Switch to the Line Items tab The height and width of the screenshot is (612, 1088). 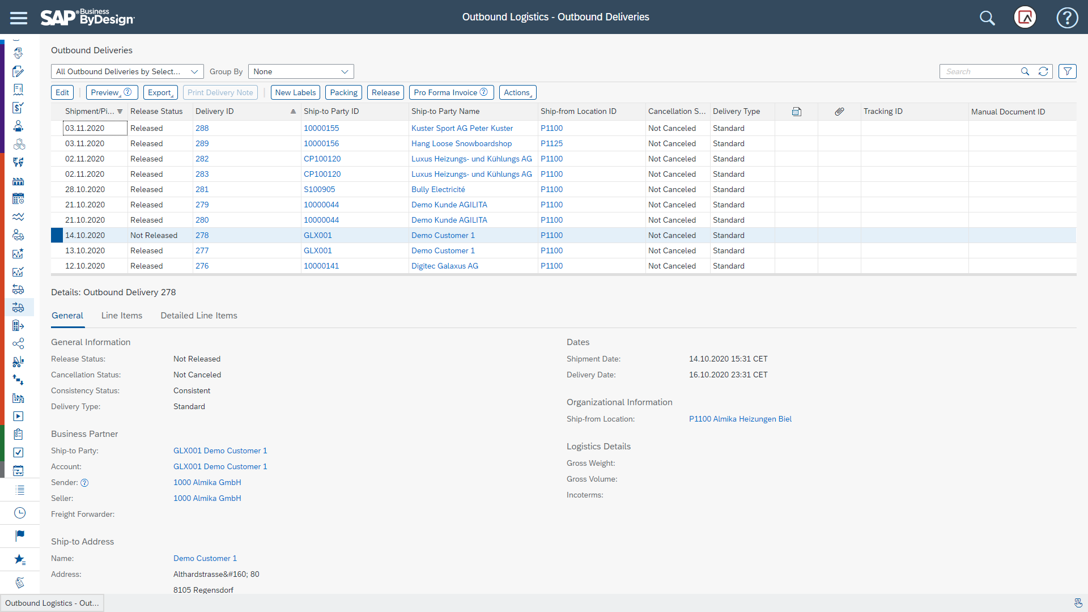tap(122, 316)
